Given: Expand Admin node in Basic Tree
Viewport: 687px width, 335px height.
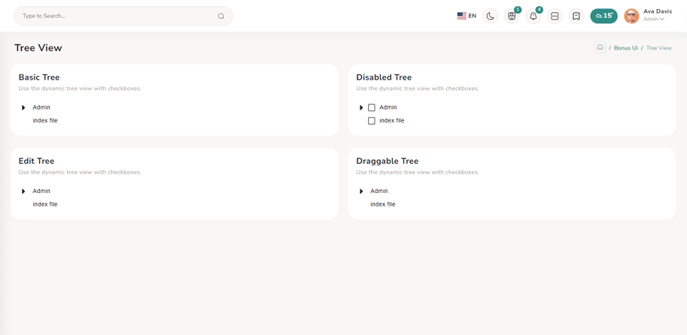Looking at the screenshot, I should 24,107.
